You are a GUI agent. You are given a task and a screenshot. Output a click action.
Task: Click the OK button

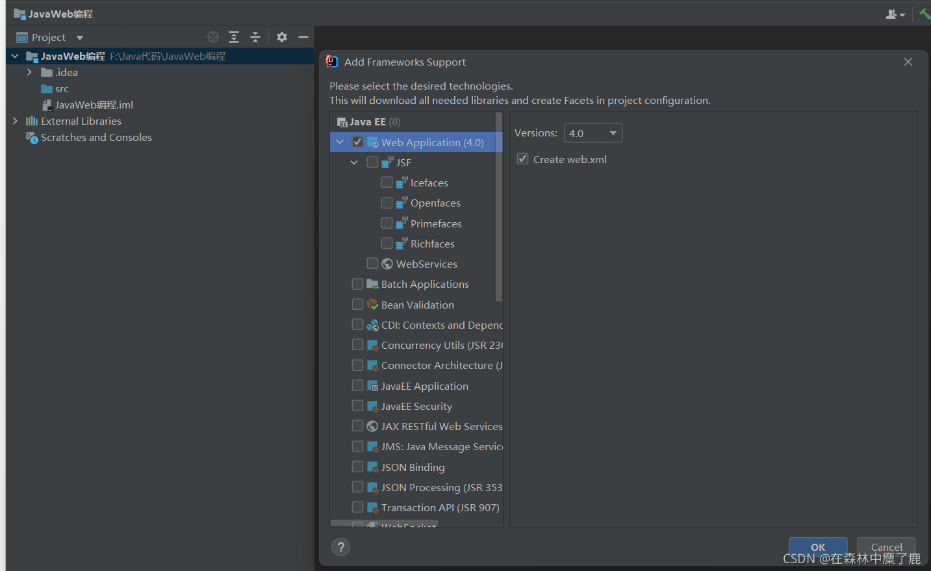(x=818, y=547)
